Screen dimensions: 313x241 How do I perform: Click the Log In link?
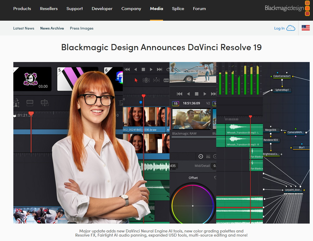pos(279,28)
